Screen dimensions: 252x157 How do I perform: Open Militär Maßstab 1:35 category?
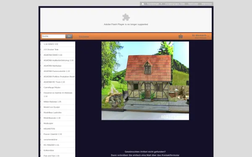pos(52,102)
